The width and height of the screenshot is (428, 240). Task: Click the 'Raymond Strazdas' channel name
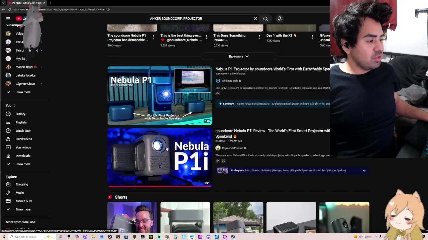(232, 148)
